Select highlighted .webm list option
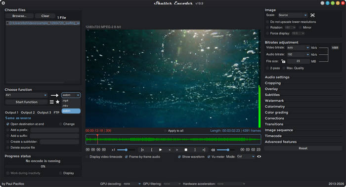Screen dimensions: 346x187 [x=71, y=111]
